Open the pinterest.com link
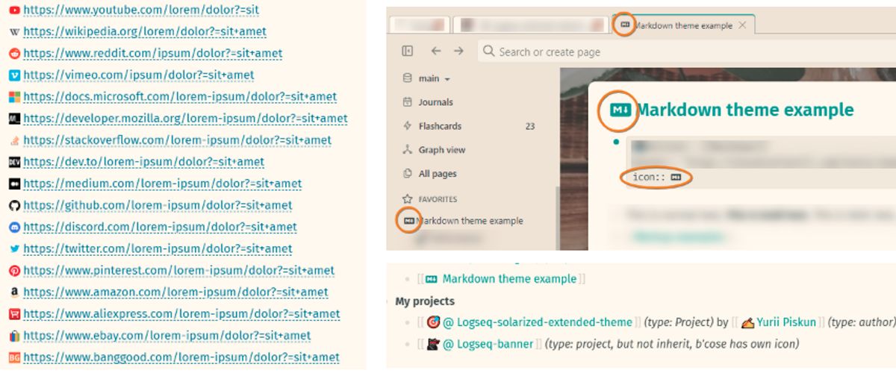The image size is (896, 379). [x=178, y=271]
